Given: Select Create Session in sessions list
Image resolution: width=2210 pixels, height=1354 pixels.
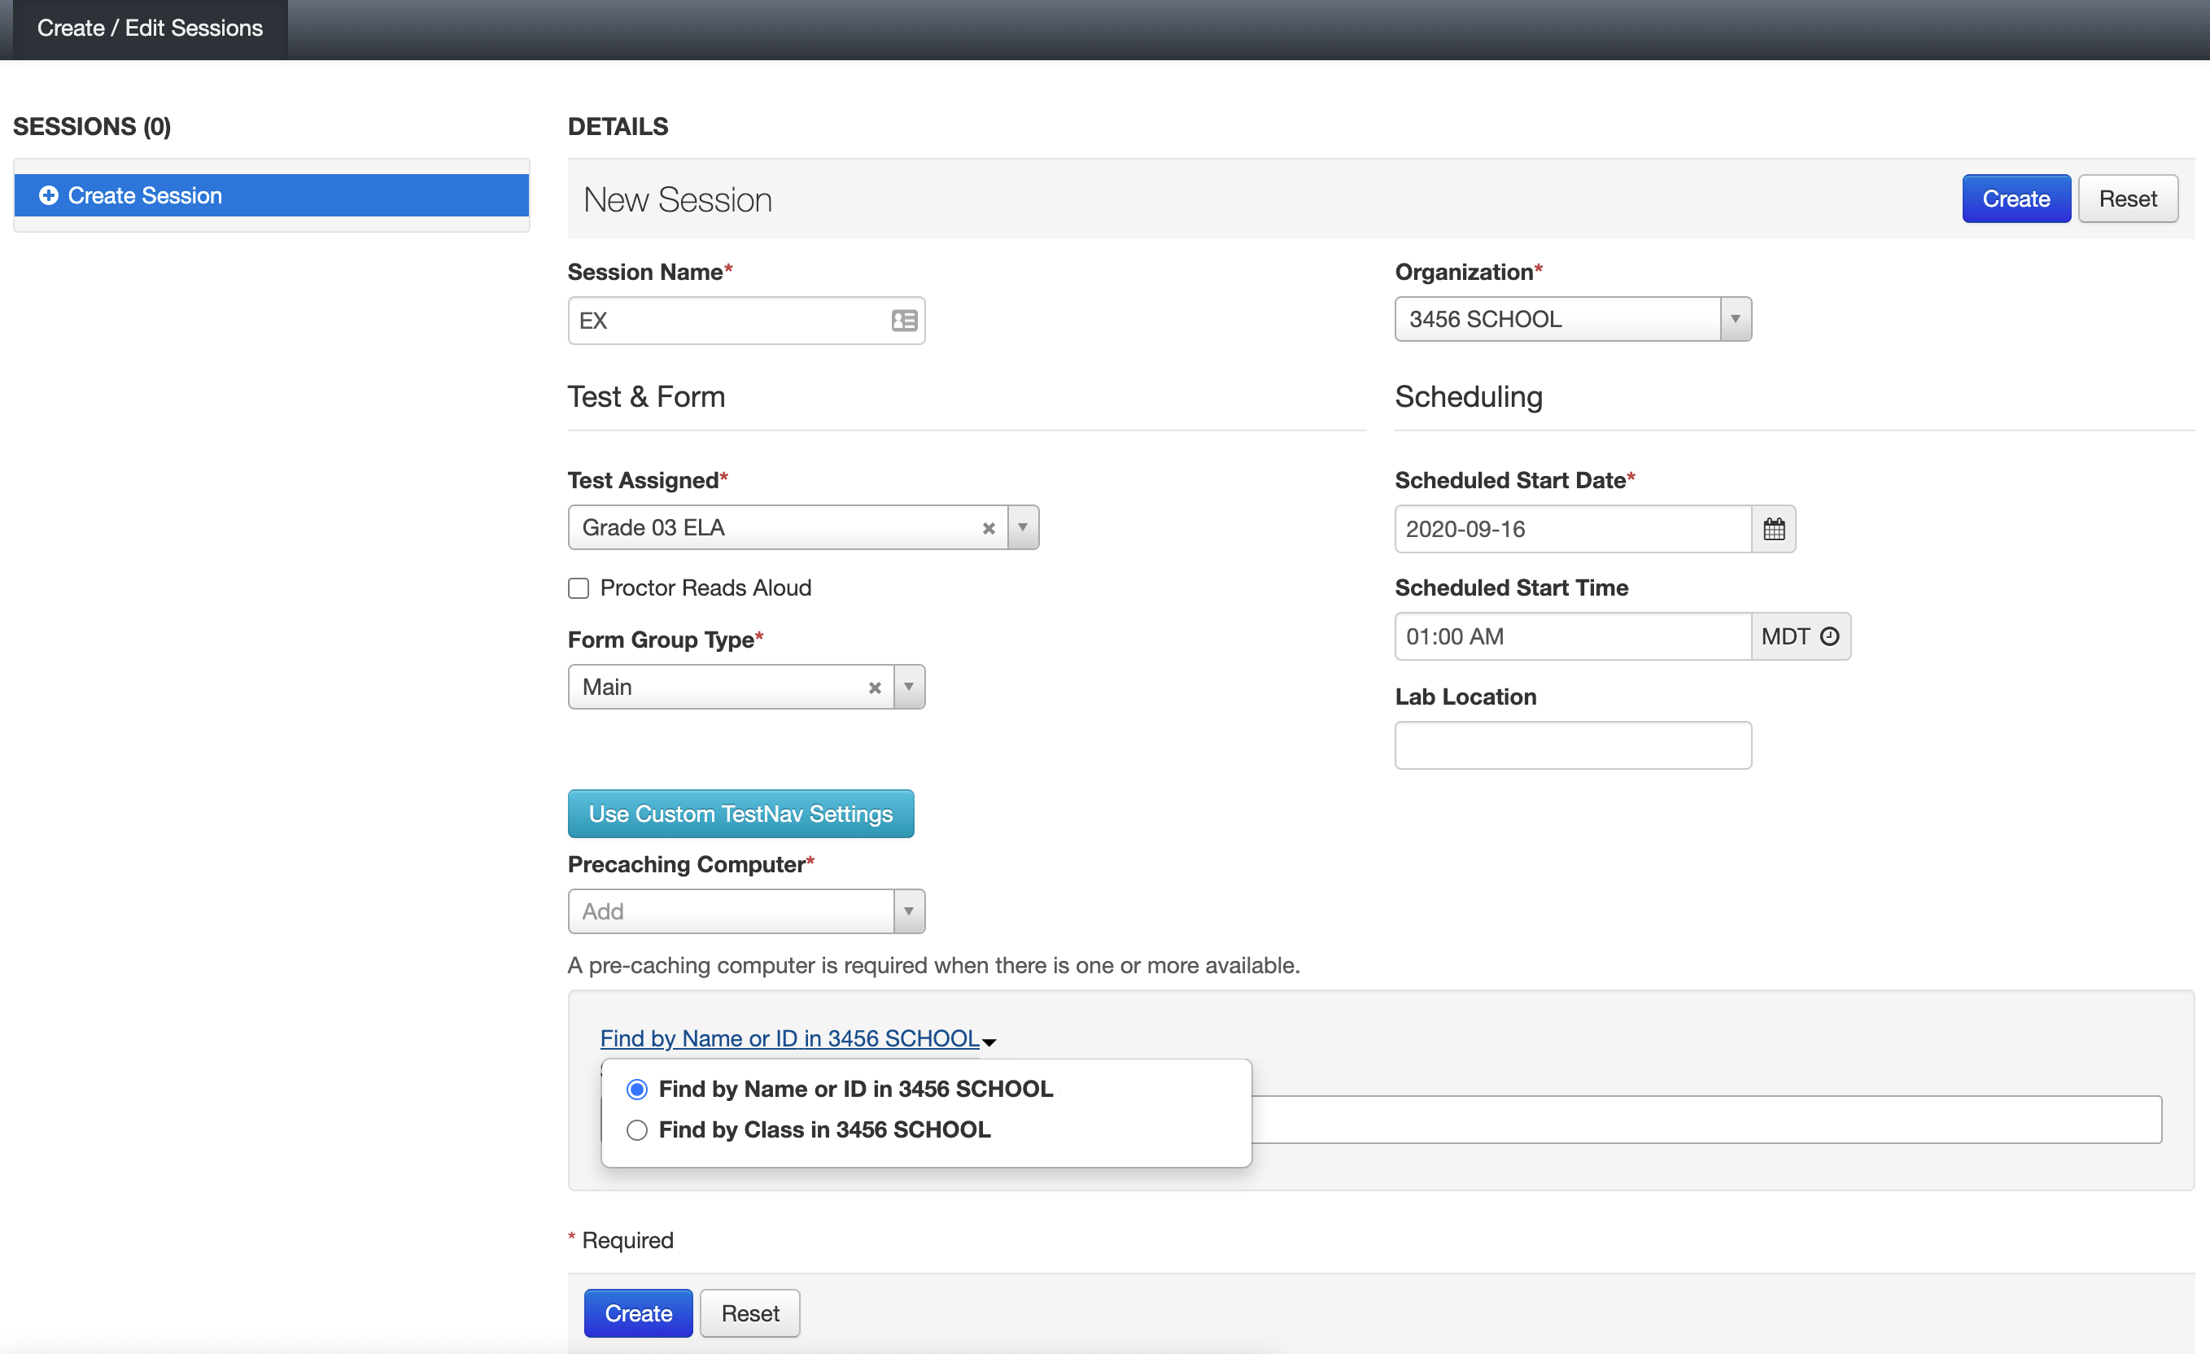Looking at the screenshot, I should pos(271,195).
